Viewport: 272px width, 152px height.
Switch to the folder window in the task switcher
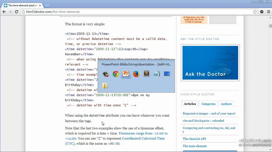coord(105,85)
